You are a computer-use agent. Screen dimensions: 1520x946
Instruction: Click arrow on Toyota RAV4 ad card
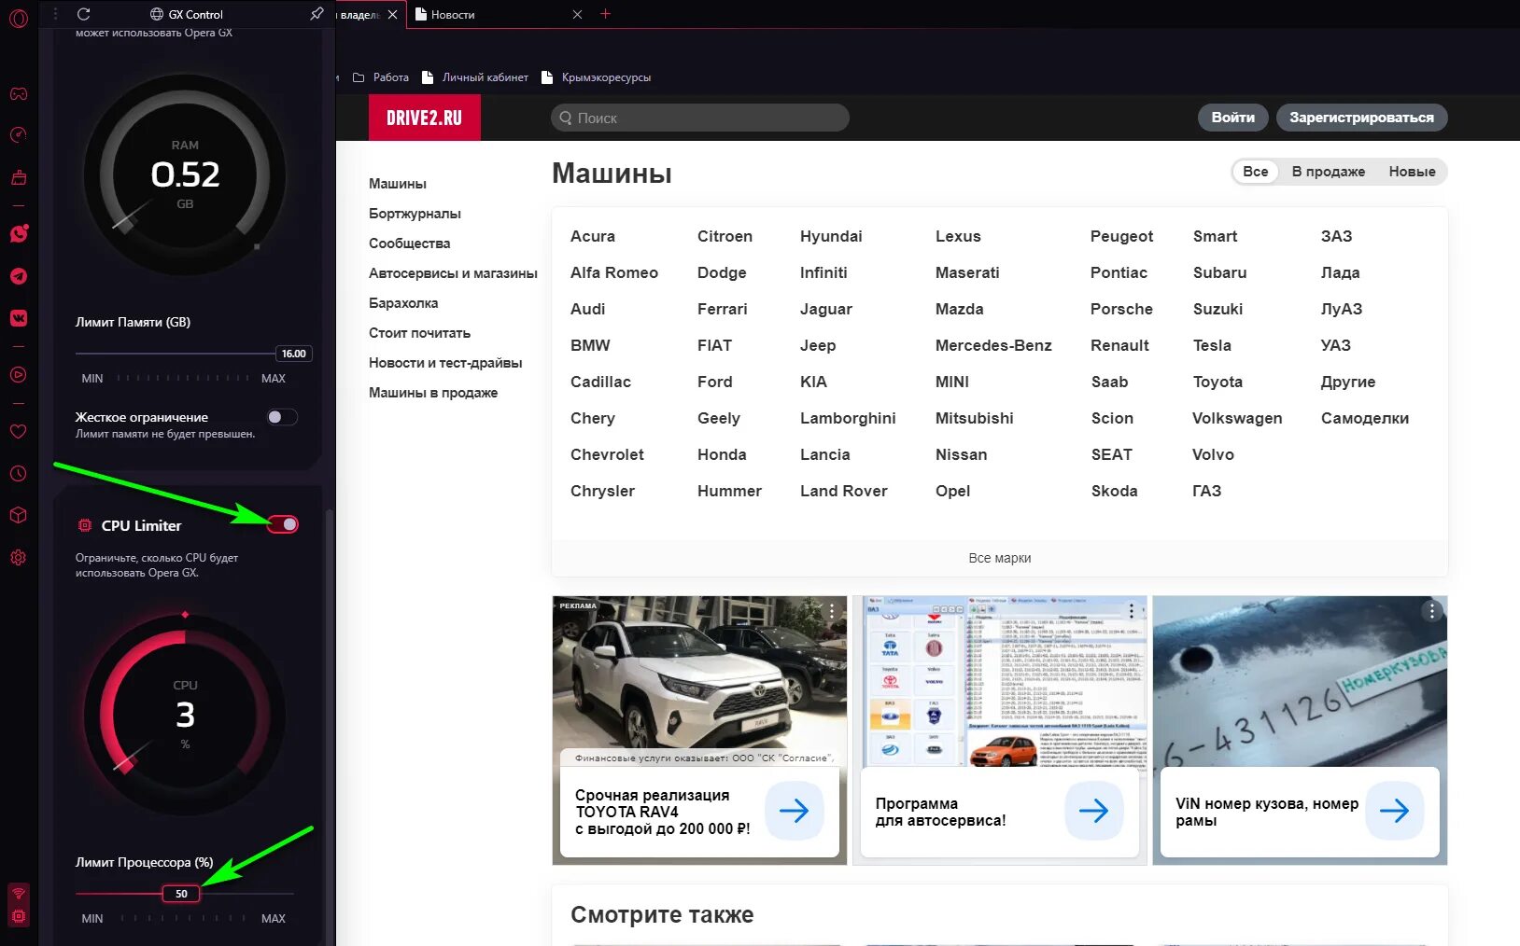pyautogui.click(x=795, y=811)
